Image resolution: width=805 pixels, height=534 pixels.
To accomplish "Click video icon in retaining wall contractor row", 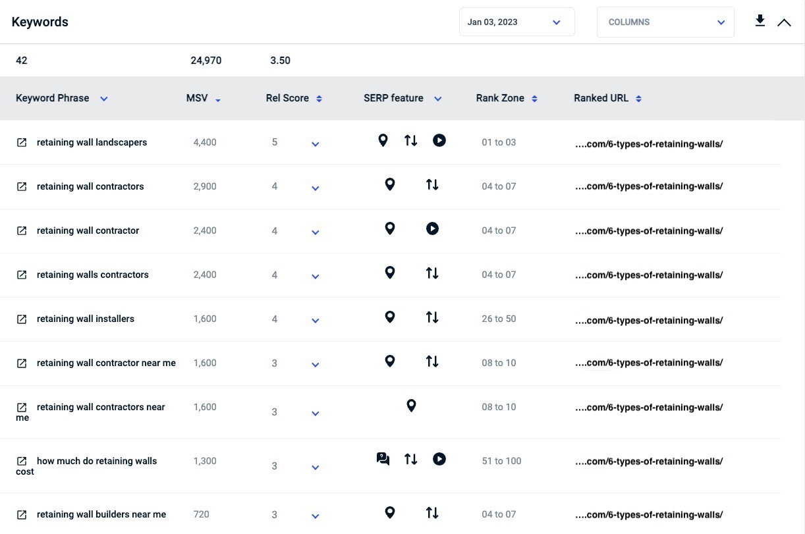I will pos(432,228).
